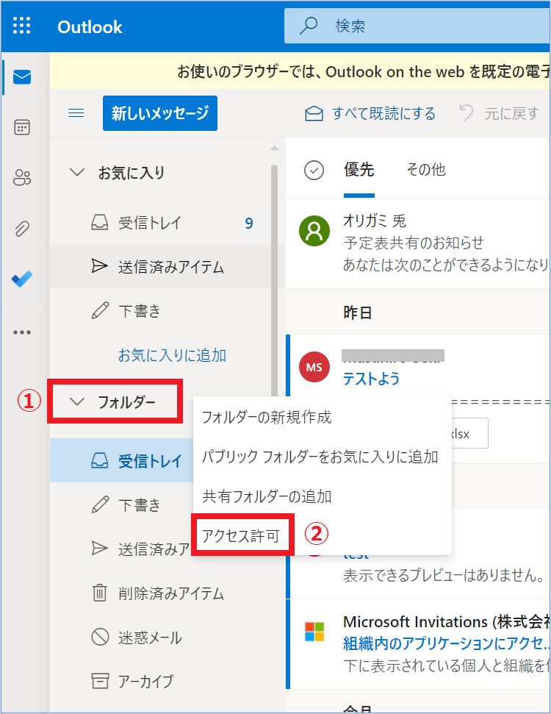Click すべて既読にする in the toolbar
This screenshot has height=714, width=551.
370,113
